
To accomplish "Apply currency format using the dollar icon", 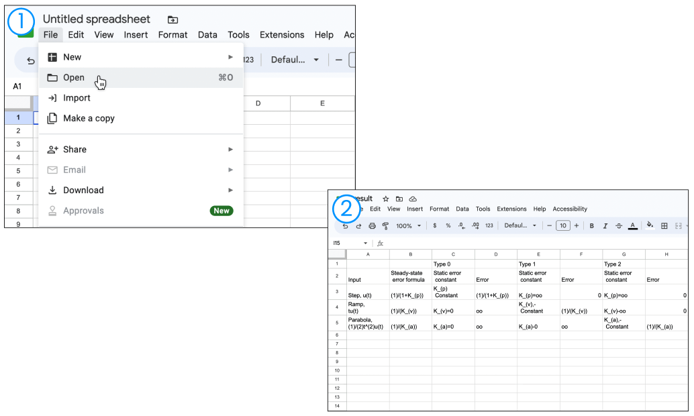I will pos(434,226).
